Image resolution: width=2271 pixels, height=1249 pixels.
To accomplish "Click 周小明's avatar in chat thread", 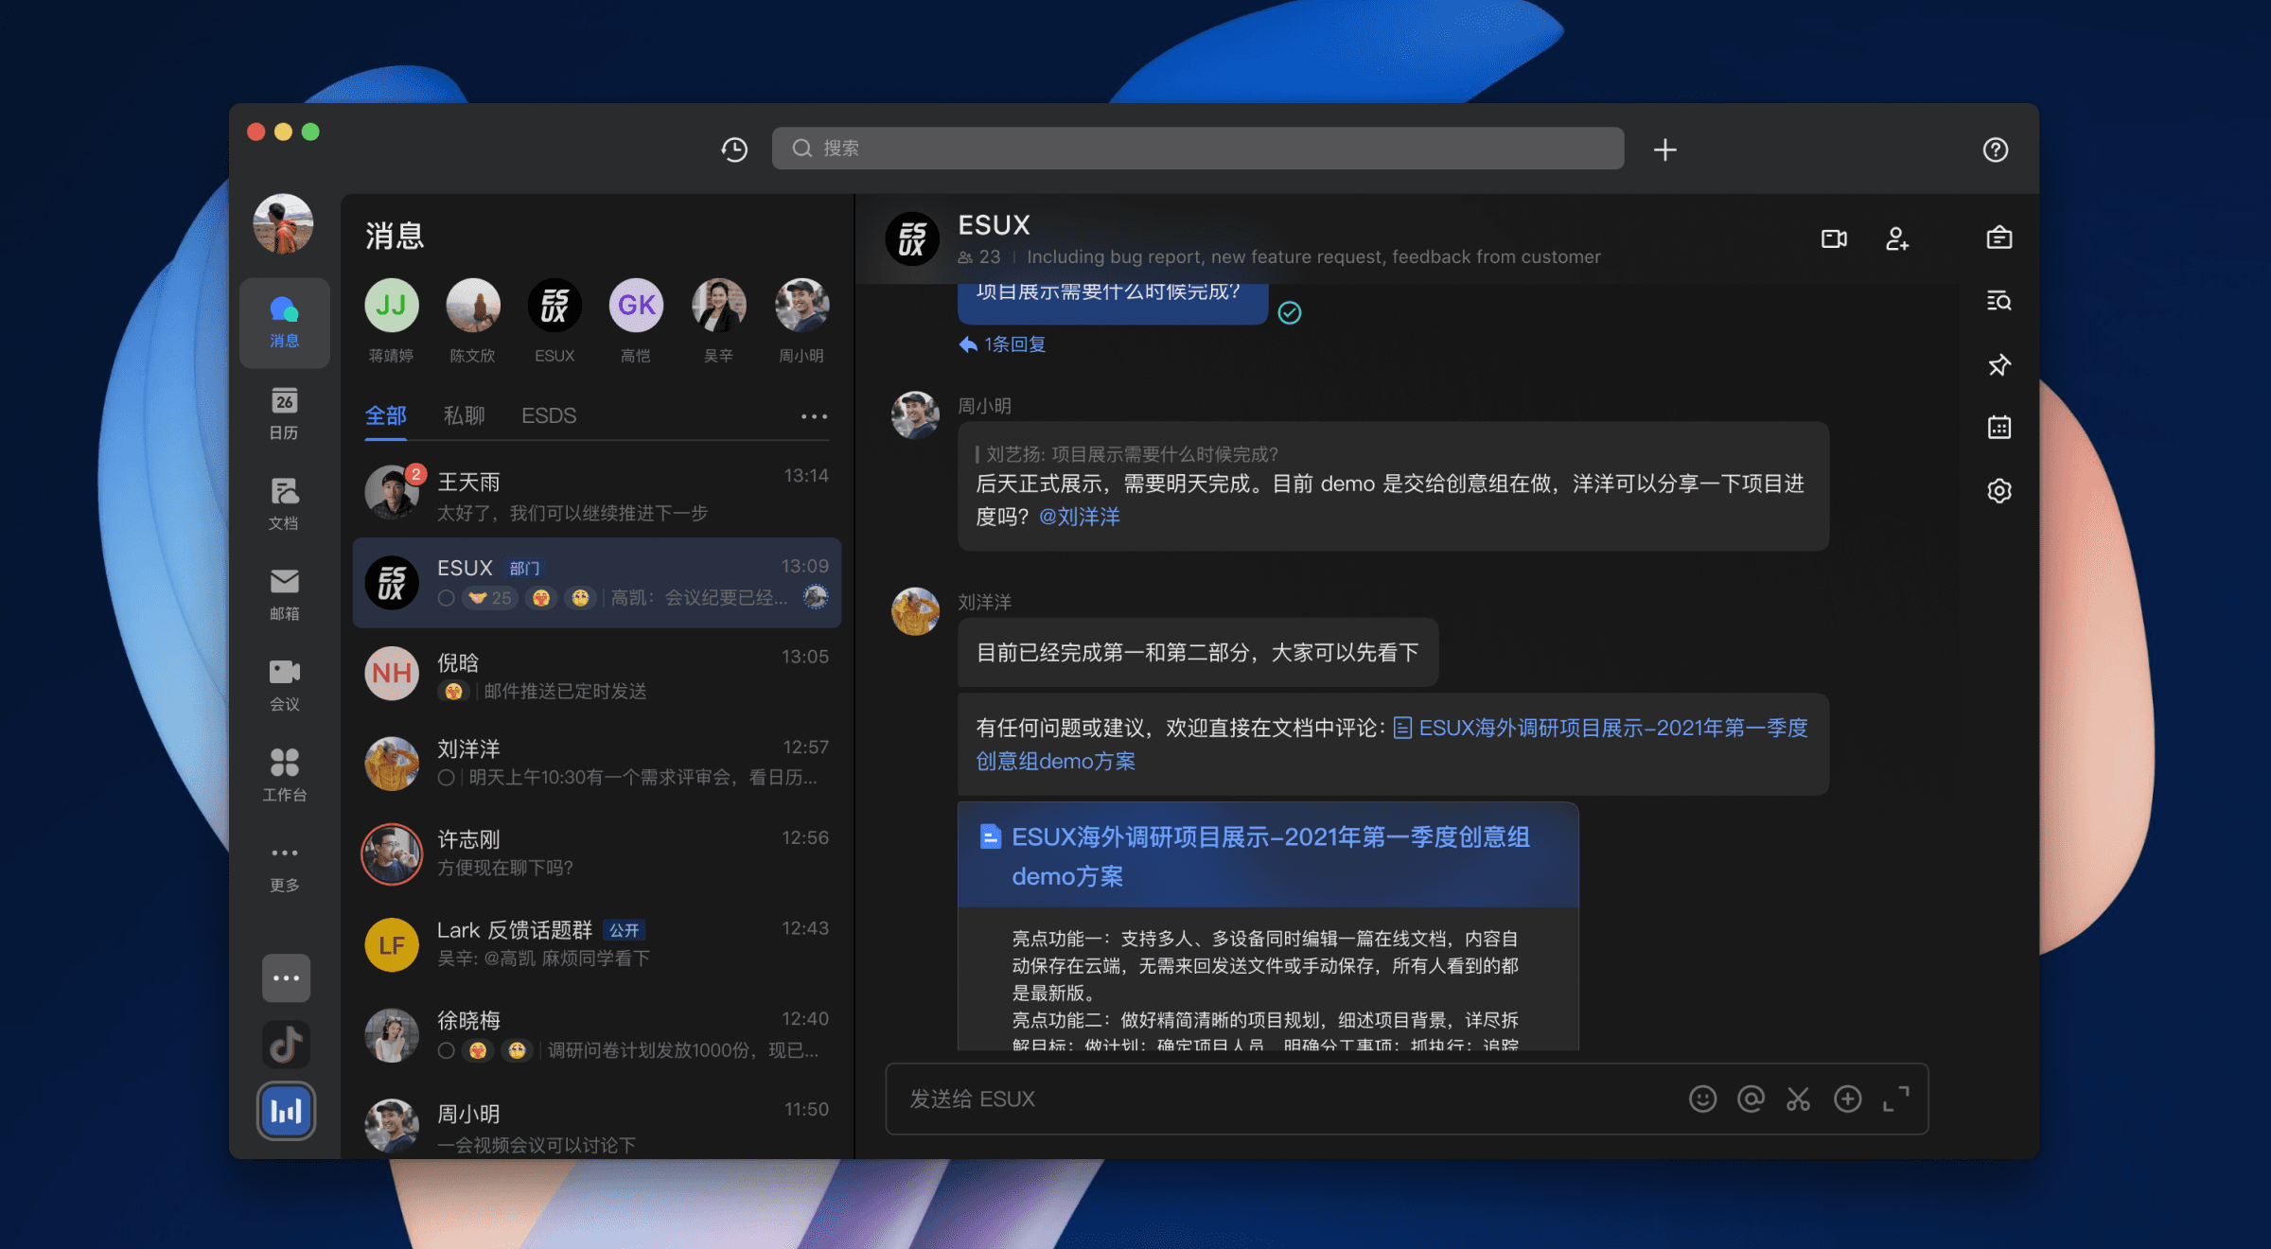I will coord(915,415).
